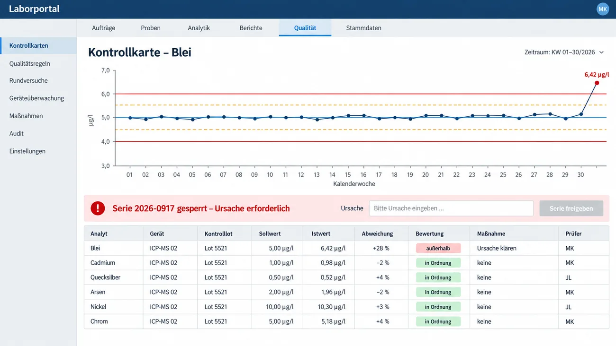Select the Qualität tab
The width and height of the screenshot is (616, 346).
pos(305,28)
